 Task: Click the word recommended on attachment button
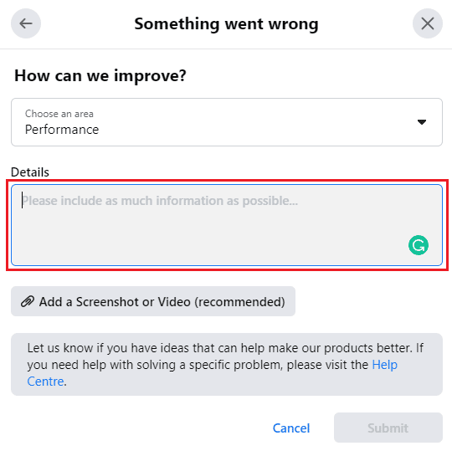tap(239, 301)
